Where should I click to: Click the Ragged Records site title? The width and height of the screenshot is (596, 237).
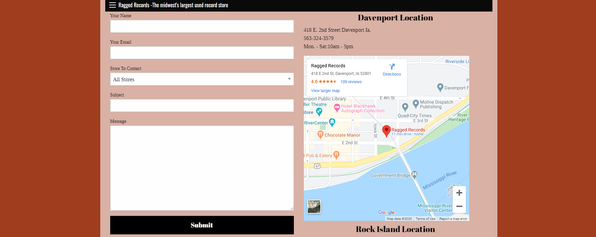[x=173, y=5]
